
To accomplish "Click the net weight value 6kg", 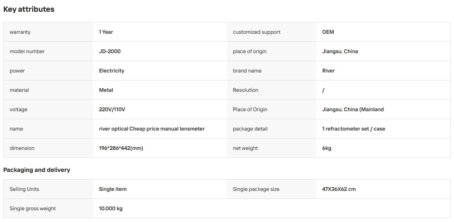I will pos(326,148).
